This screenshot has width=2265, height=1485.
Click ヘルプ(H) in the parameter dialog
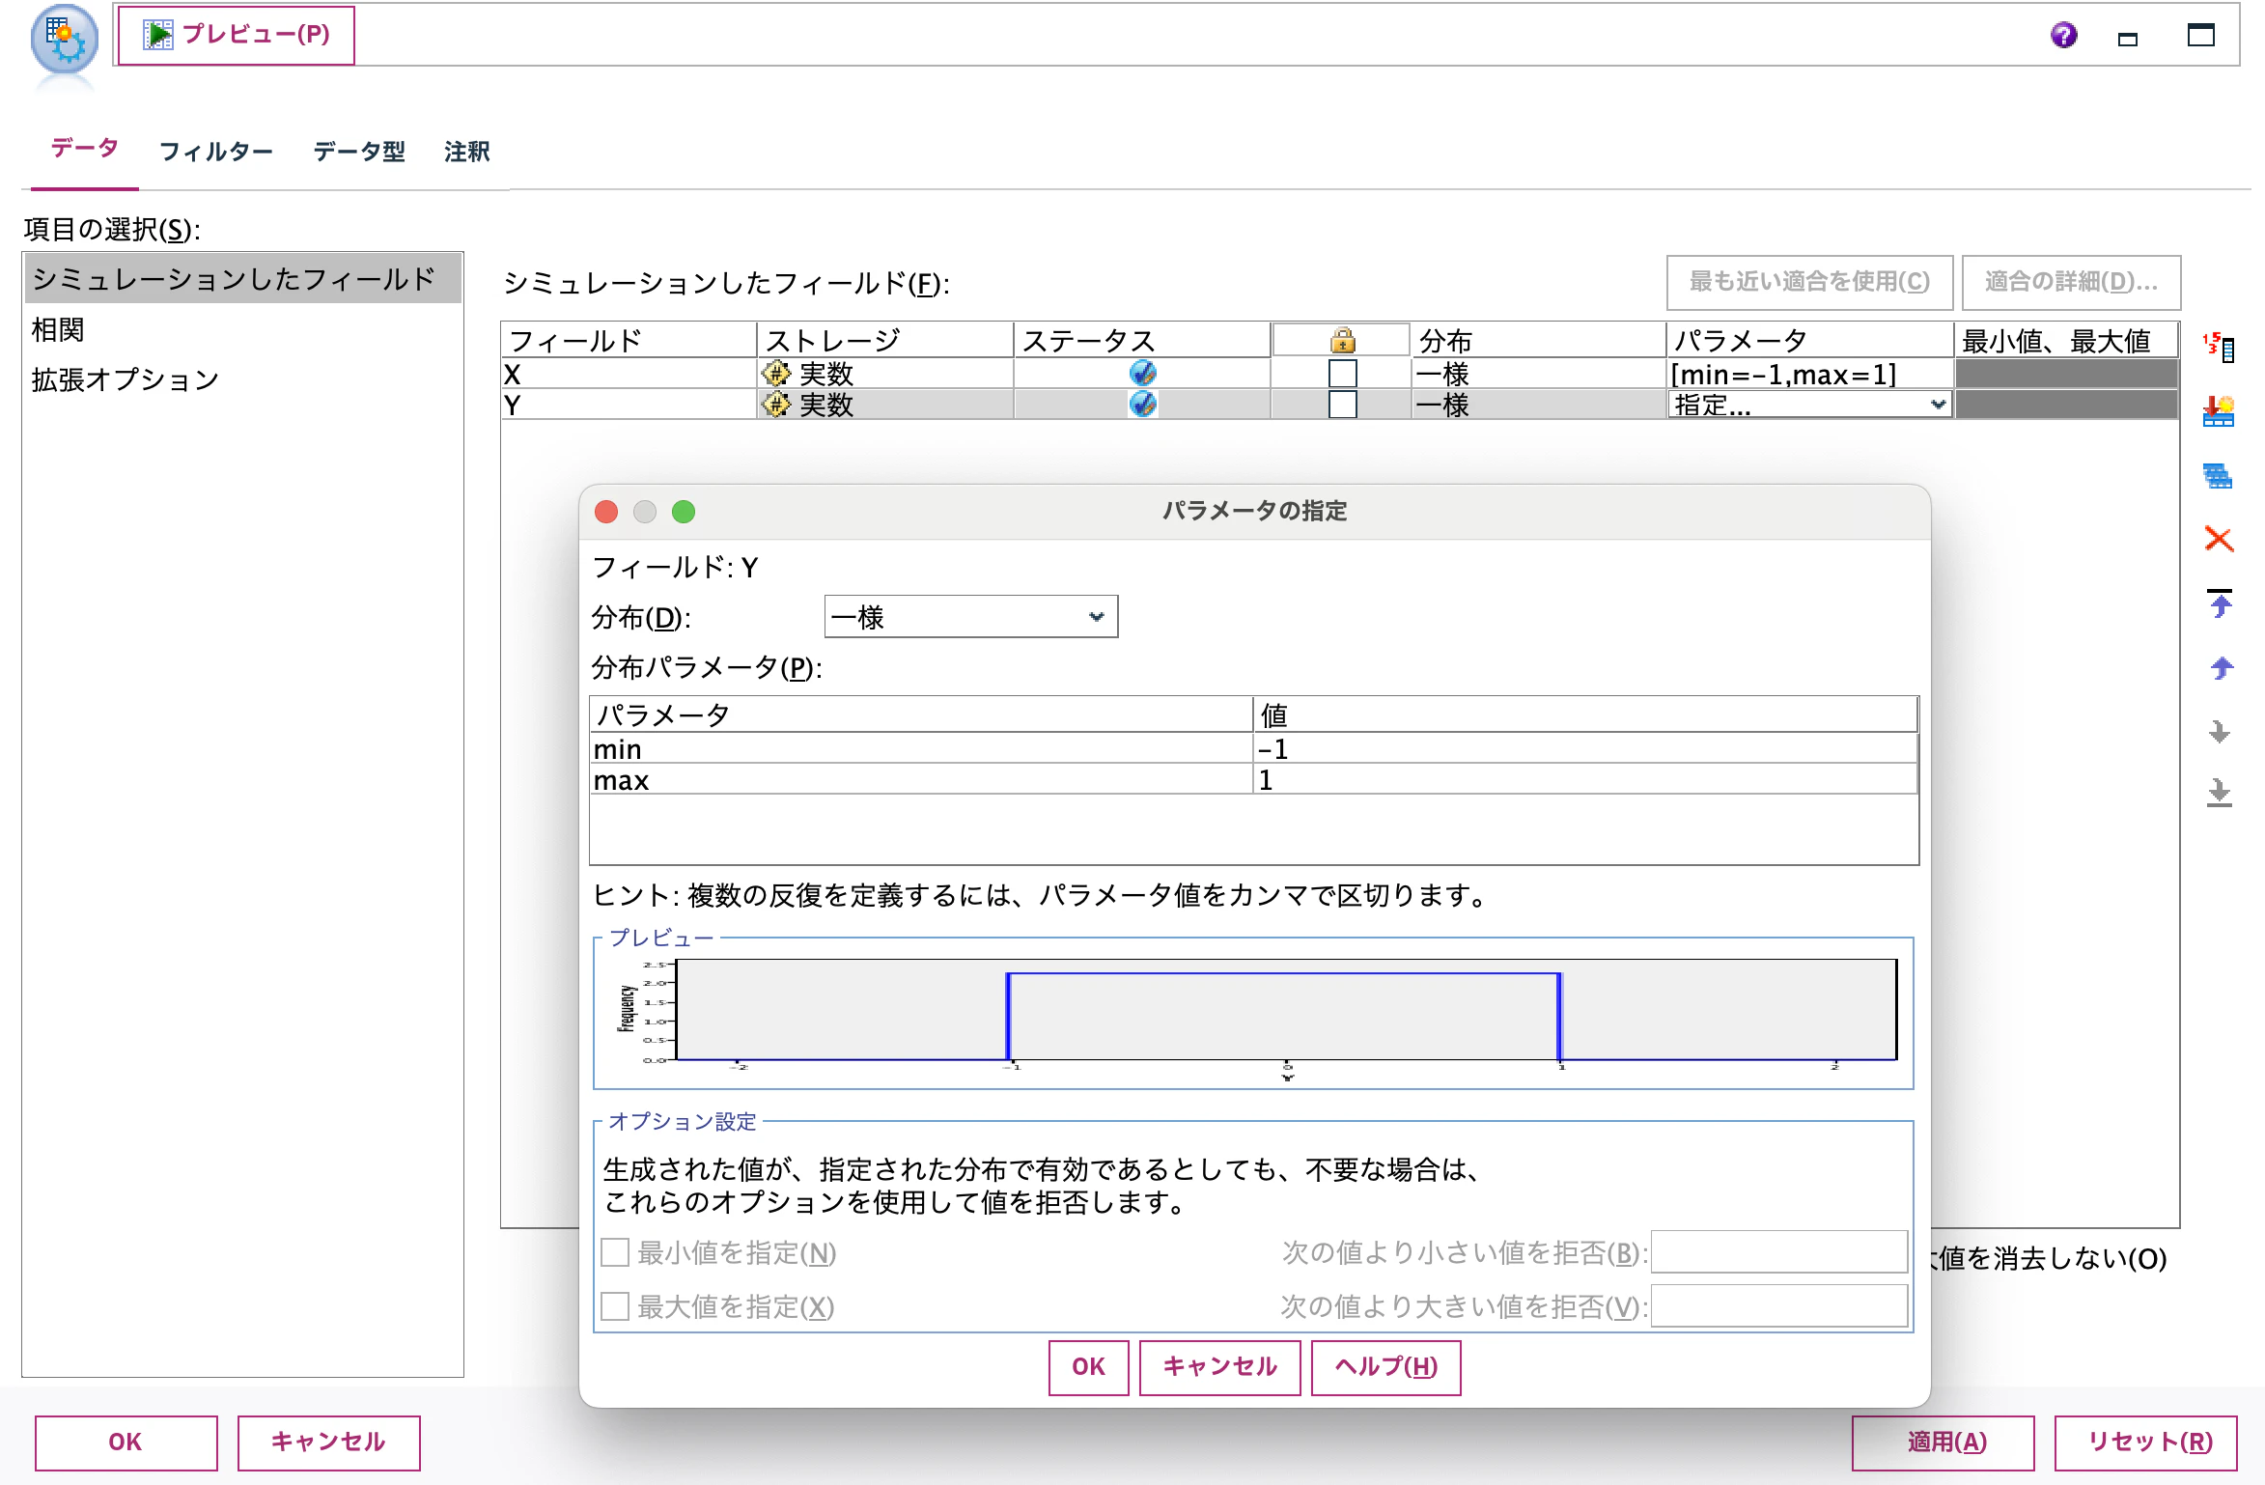(1385, 1366)
